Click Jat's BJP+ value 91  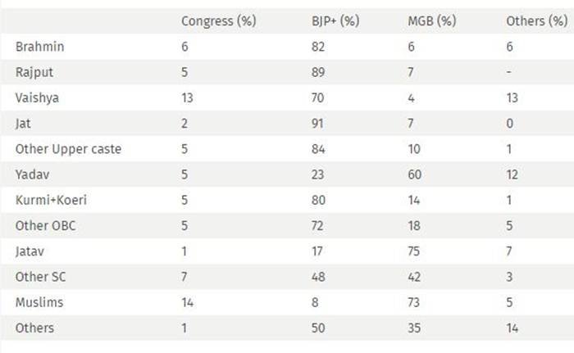[x=317, y=124]
